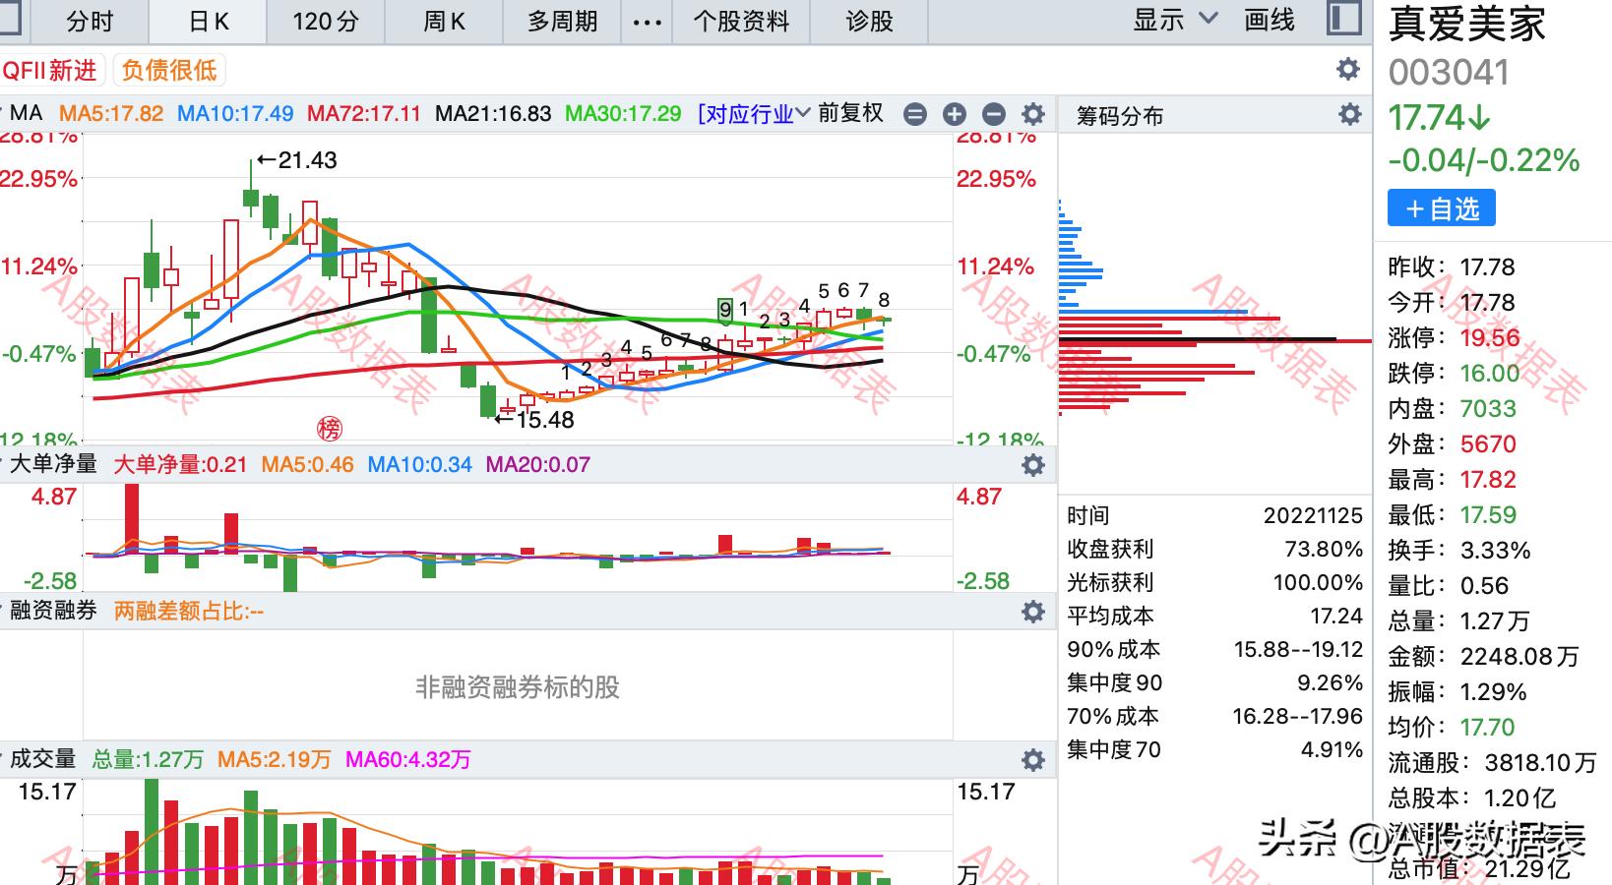Screen dimensions: 1612x885
Task: Open the 画线 drawing tool
Action: point(1269,20)
